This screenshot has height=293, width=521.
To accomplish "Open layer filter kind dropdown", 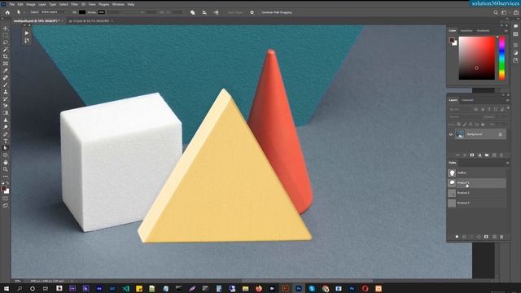I will pos(459,109).
